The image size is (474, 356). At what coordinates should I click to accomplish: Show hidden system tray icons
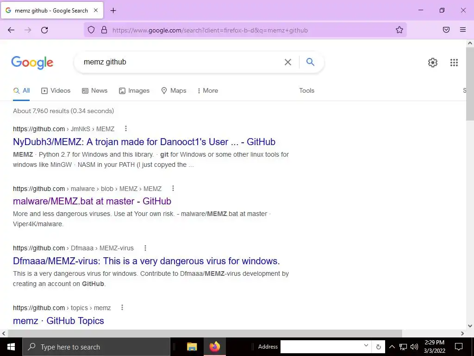pos(392,347)
